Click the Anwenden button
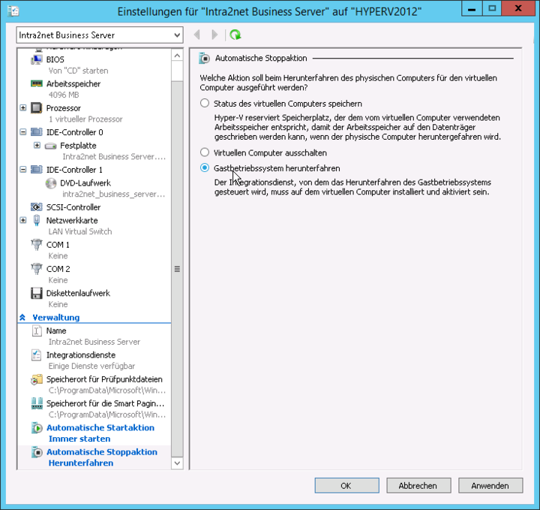This screenshot has width=540, height=510. pos(490,485)
